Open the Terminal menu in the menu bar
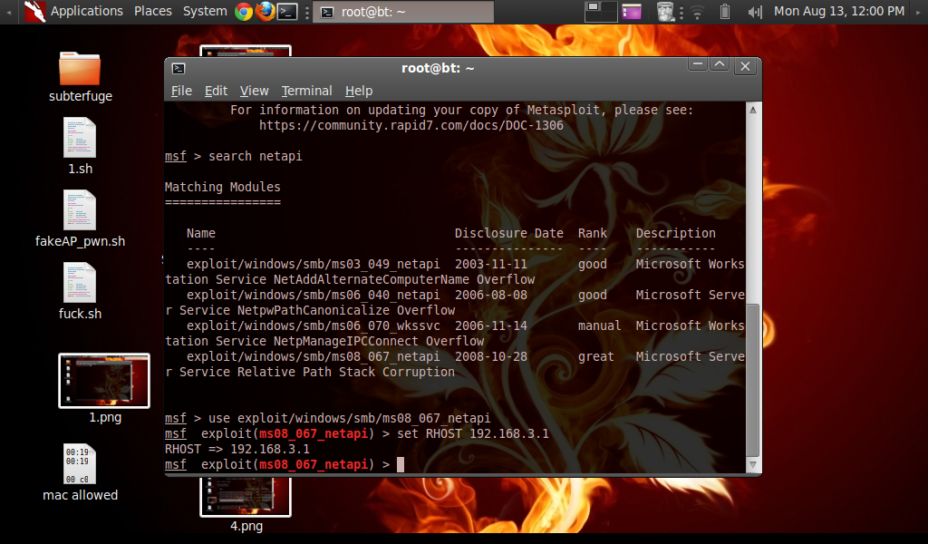 (x=306, y=91)
